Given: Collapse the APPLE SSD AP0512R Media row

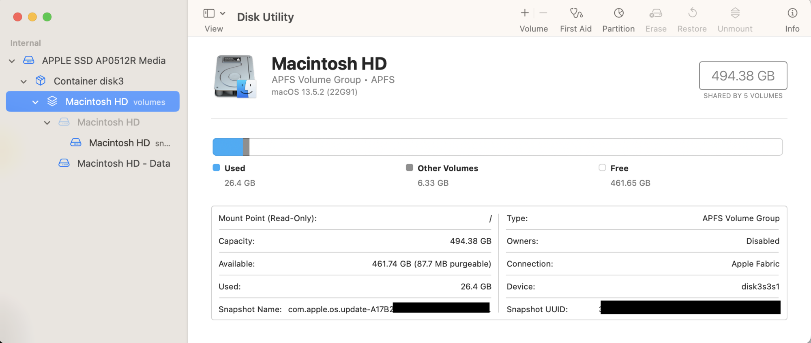Looking at the screenshot, I should [x=12, y=61].
